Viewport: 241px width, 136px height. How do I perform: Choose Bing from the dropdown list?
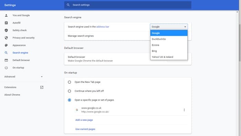(169, 51)
